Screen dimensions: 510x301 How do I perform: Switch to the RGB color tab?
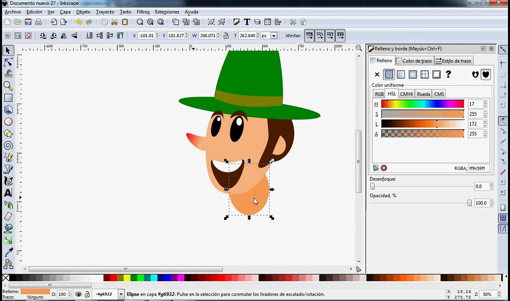[x=379, y=94]
